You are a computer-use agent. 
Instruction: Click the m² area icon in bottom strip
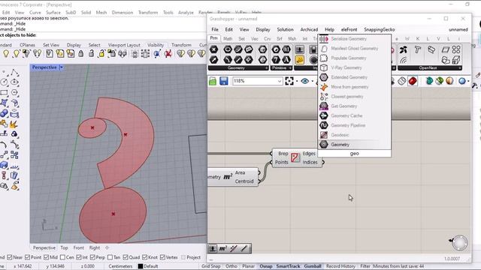pyautogui.click(x=223, y=248)
